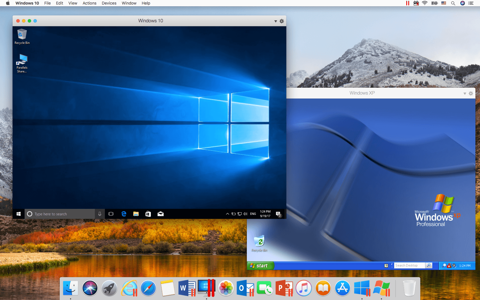Open the Edit menu
This screenshot has height=300, width=480.
(59, 3)
